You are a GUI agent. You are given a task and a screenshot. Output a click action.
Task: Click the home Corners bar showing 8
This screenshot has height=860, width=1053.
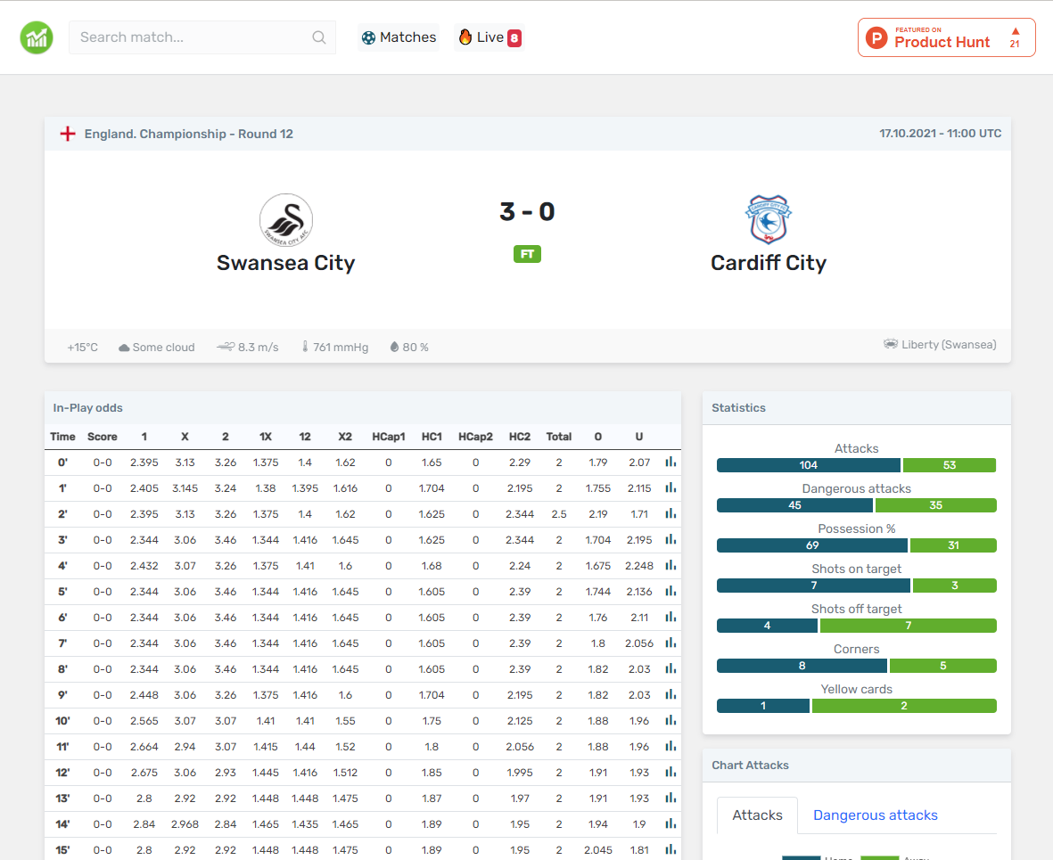pos(802,666)
